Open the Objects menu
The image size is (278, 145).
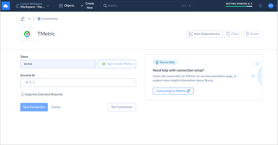click(66, 6)
